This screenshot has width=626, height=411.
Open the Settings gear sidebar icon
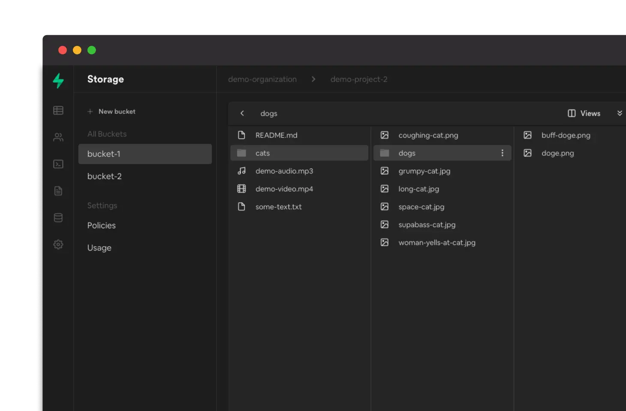click(58, 244)
